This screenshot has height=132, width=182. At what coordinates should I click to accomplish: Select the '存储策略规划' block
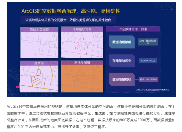(x=122, y=61)
